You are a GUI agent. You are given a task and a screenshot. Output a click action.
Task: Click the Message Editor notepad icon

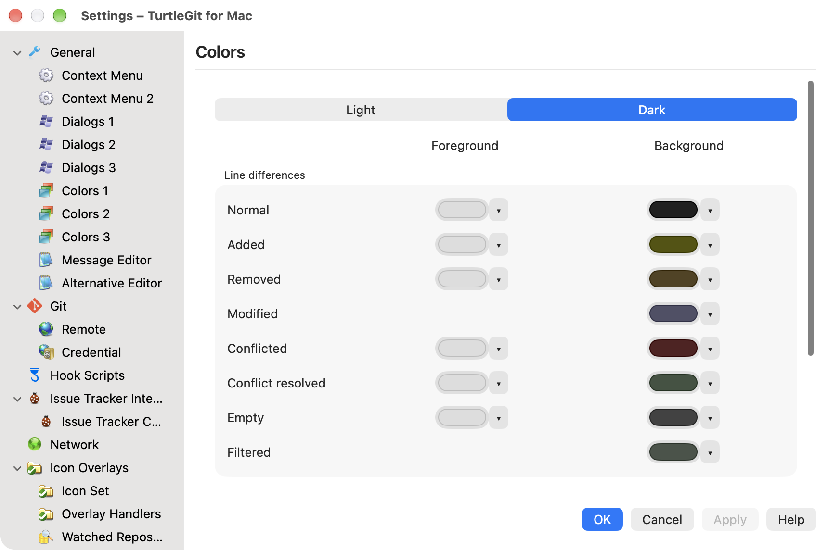tap(46, 260)
